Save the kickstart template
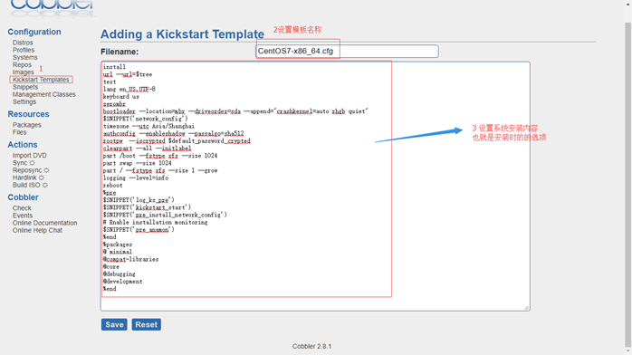The height and width of the screenshot is (355, 632). pos(114,324)
